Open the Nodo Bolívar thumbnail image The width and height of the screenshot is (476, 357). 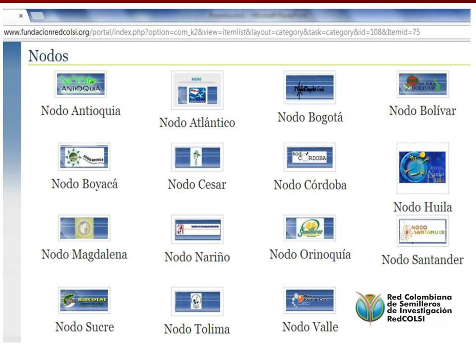pyautogui.click(x=423, y=84)
